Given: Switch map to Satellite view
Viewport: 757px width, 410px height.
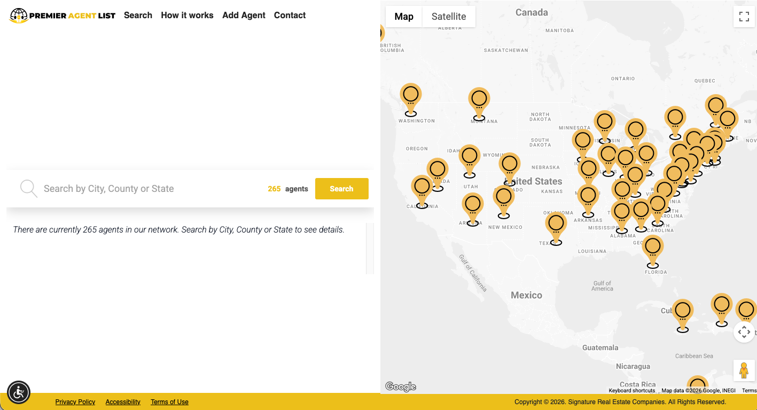Looking at the screenshot, I should [x=448, y=17].
